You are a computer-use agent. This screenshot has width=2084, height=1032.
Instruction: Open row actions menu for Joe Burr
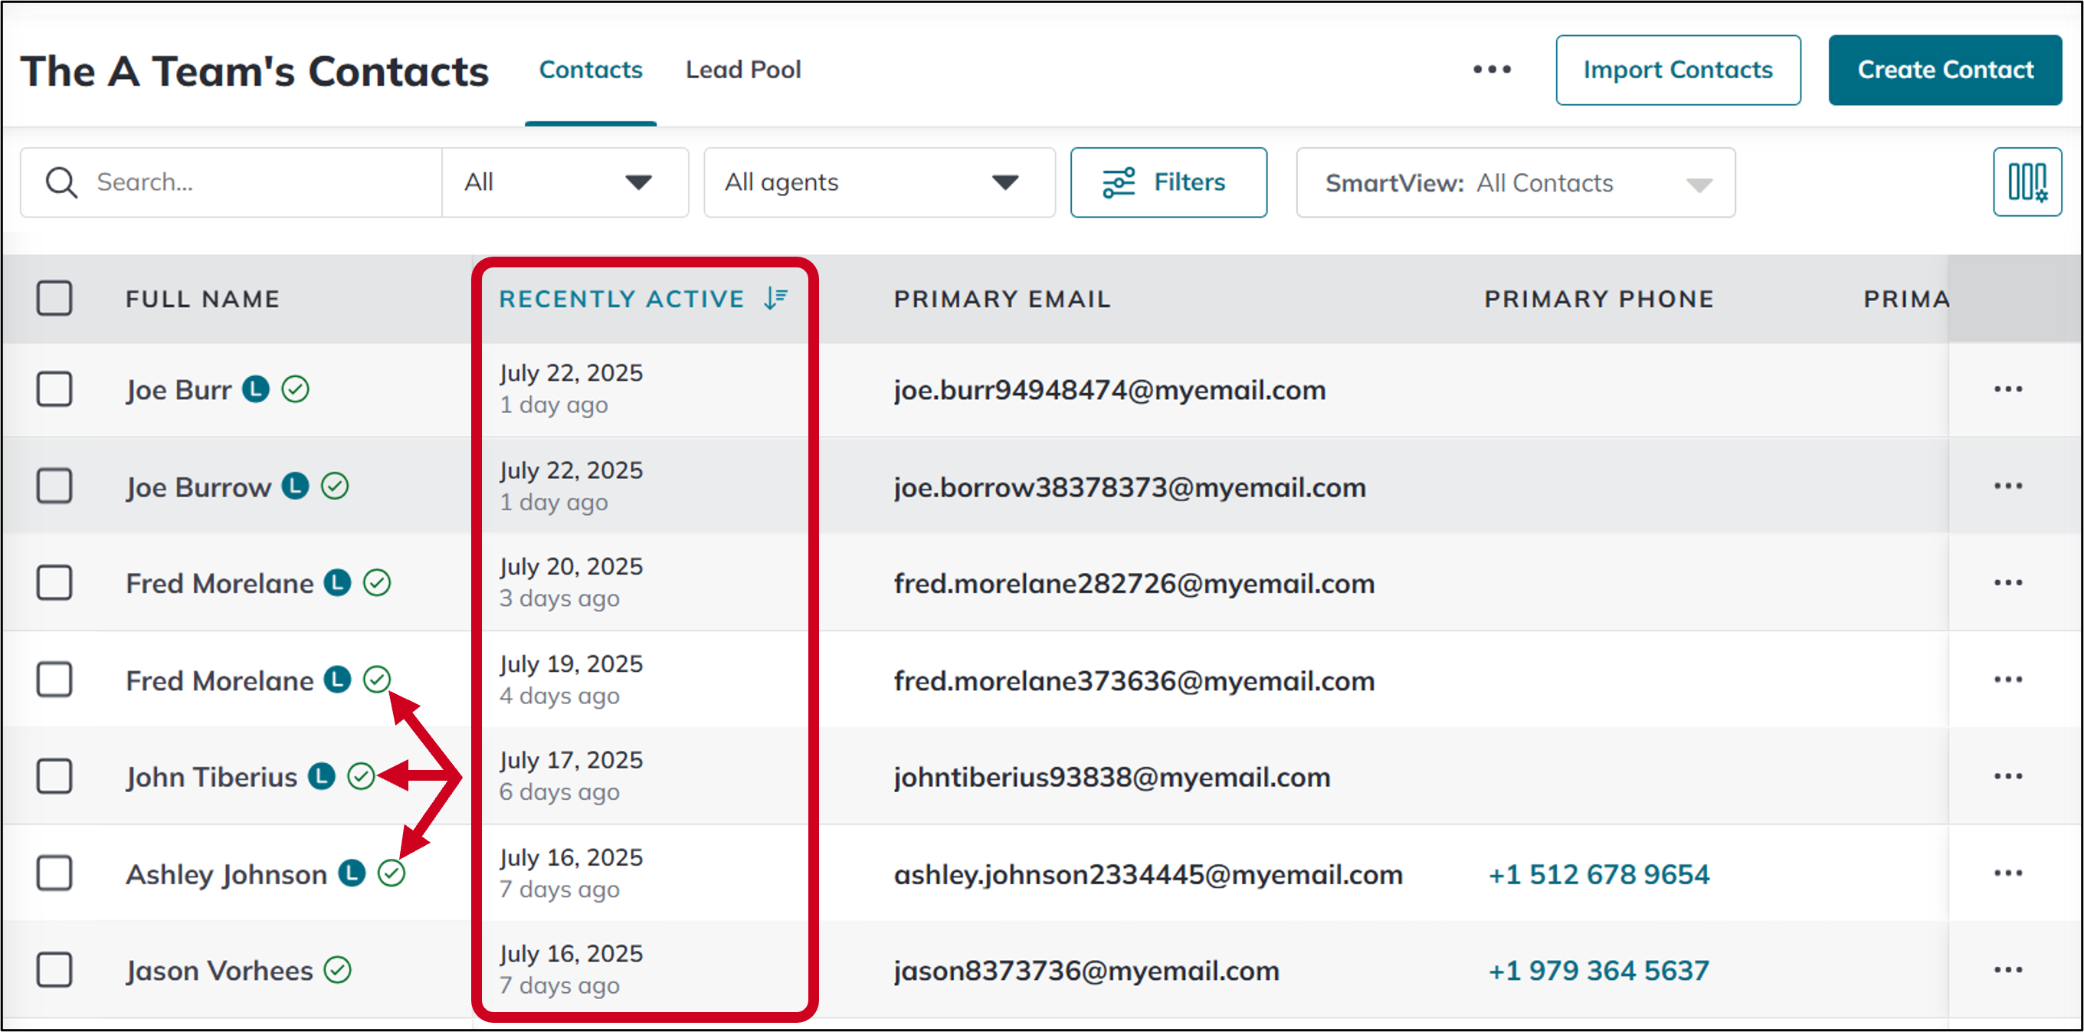click(x=2008, y=390)
